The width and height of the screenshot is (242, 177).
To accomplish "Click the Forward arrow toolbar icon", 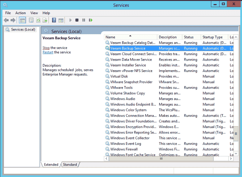I will [x=13, y=20].
